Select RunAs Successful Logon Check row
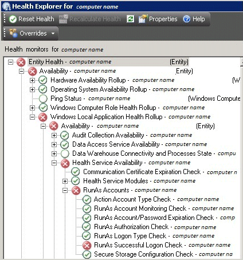Image resolution: width=243 pixels, height=260 pixels. coord(162,245)
